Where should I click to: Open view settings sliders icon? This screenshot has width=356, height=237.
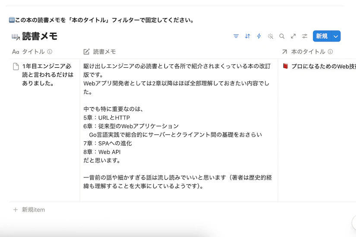tap(305, 36)
